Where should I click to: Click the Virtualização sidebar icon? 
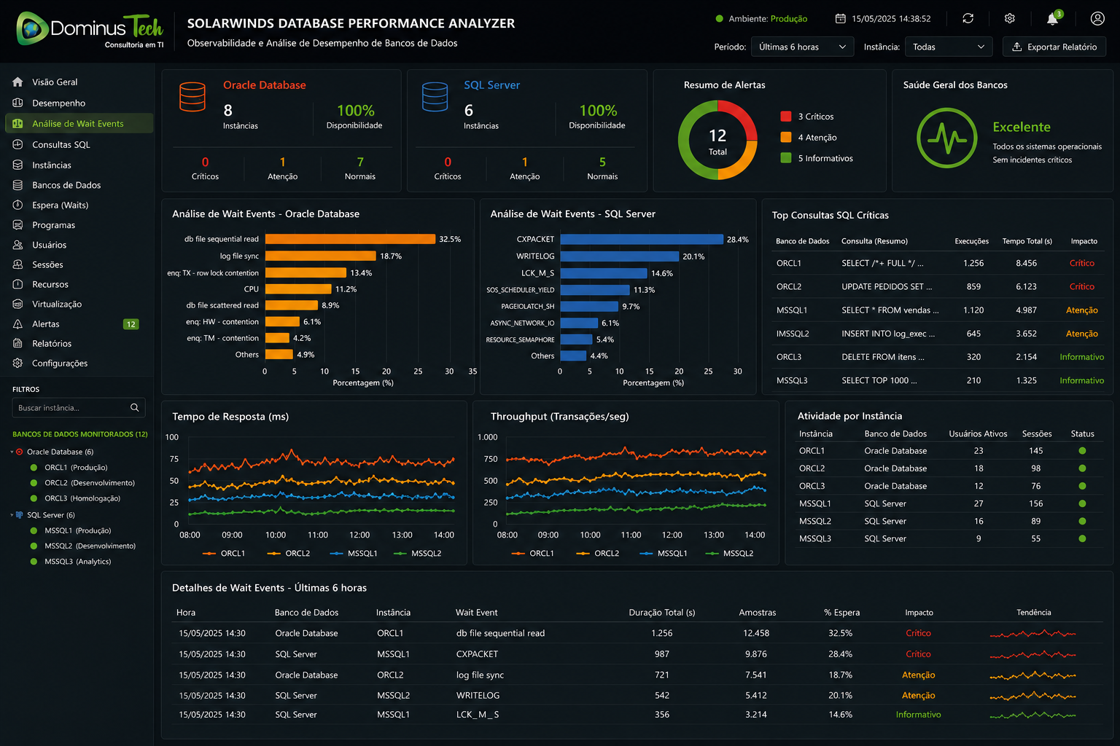(17, 304)
